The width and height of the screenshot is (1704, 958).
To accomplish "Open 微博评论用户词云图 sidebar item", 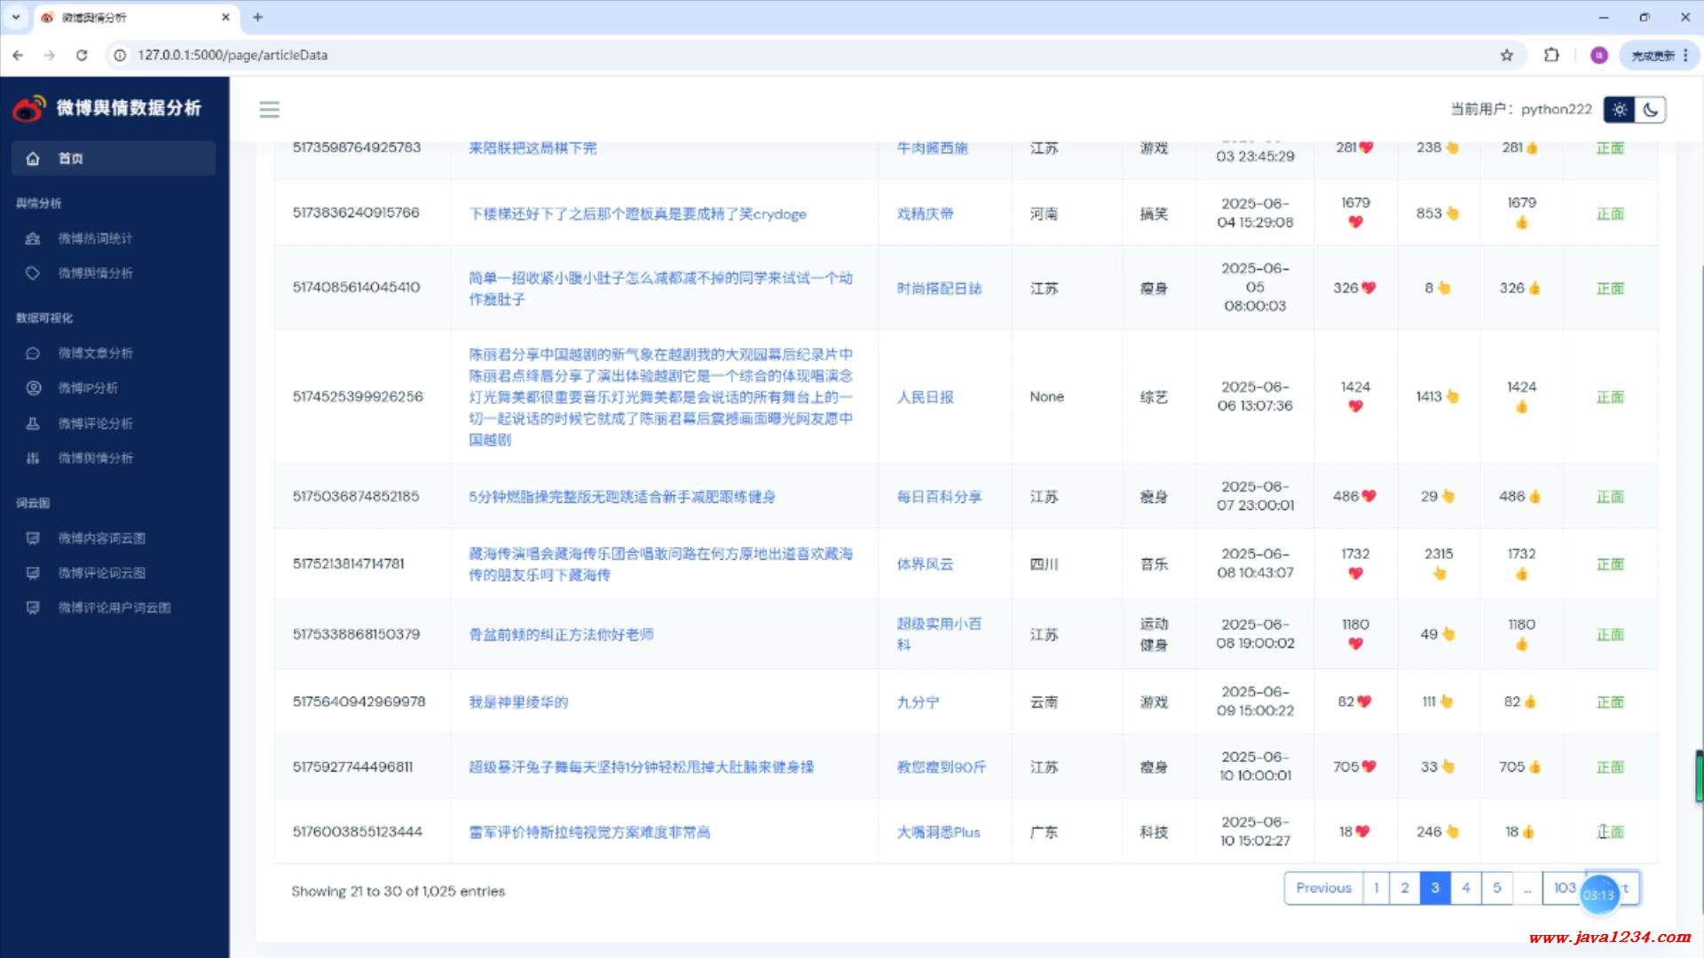I will coord(114,608).
